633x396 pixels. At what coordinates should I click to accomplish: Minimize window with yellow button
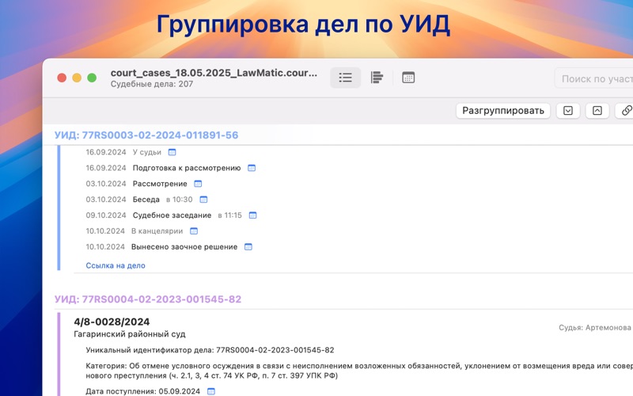[x=77, y=78]
